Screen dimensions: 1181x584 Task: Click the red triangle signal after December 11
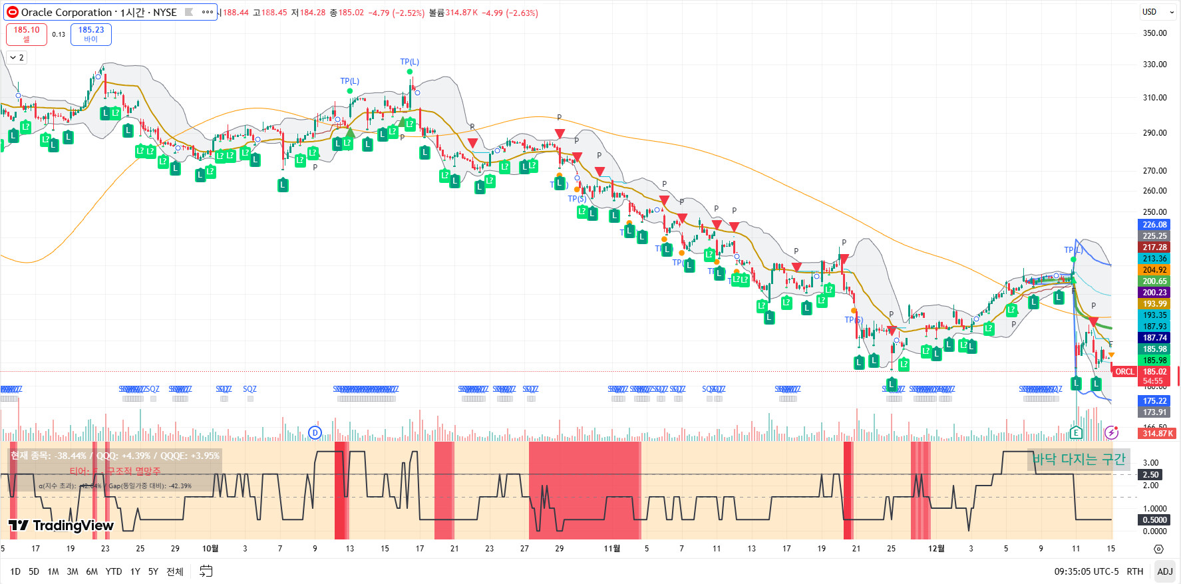[1093, 322]
